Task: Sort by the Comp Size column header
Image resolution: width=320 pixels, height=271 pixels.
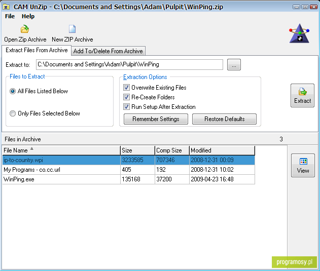Action: [x=172, y=150]
